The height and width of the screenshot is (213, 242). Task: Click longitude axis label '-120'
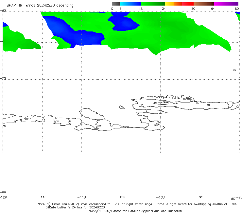point(3,197)
